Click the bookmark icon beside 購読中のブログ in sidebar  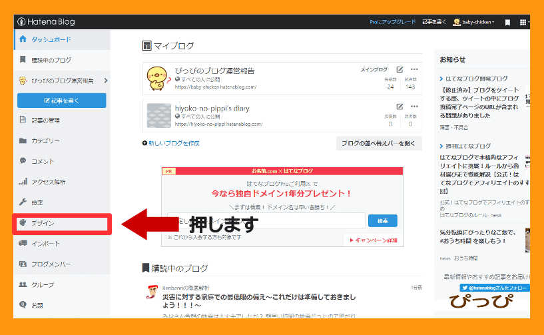click(23, 60)
